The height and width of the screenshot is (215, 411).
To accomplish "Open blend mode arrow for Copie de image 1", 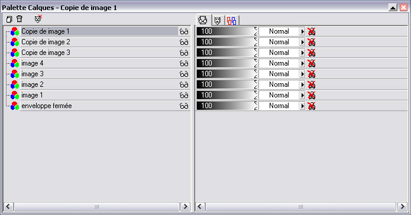I will (x=302, y=31).
